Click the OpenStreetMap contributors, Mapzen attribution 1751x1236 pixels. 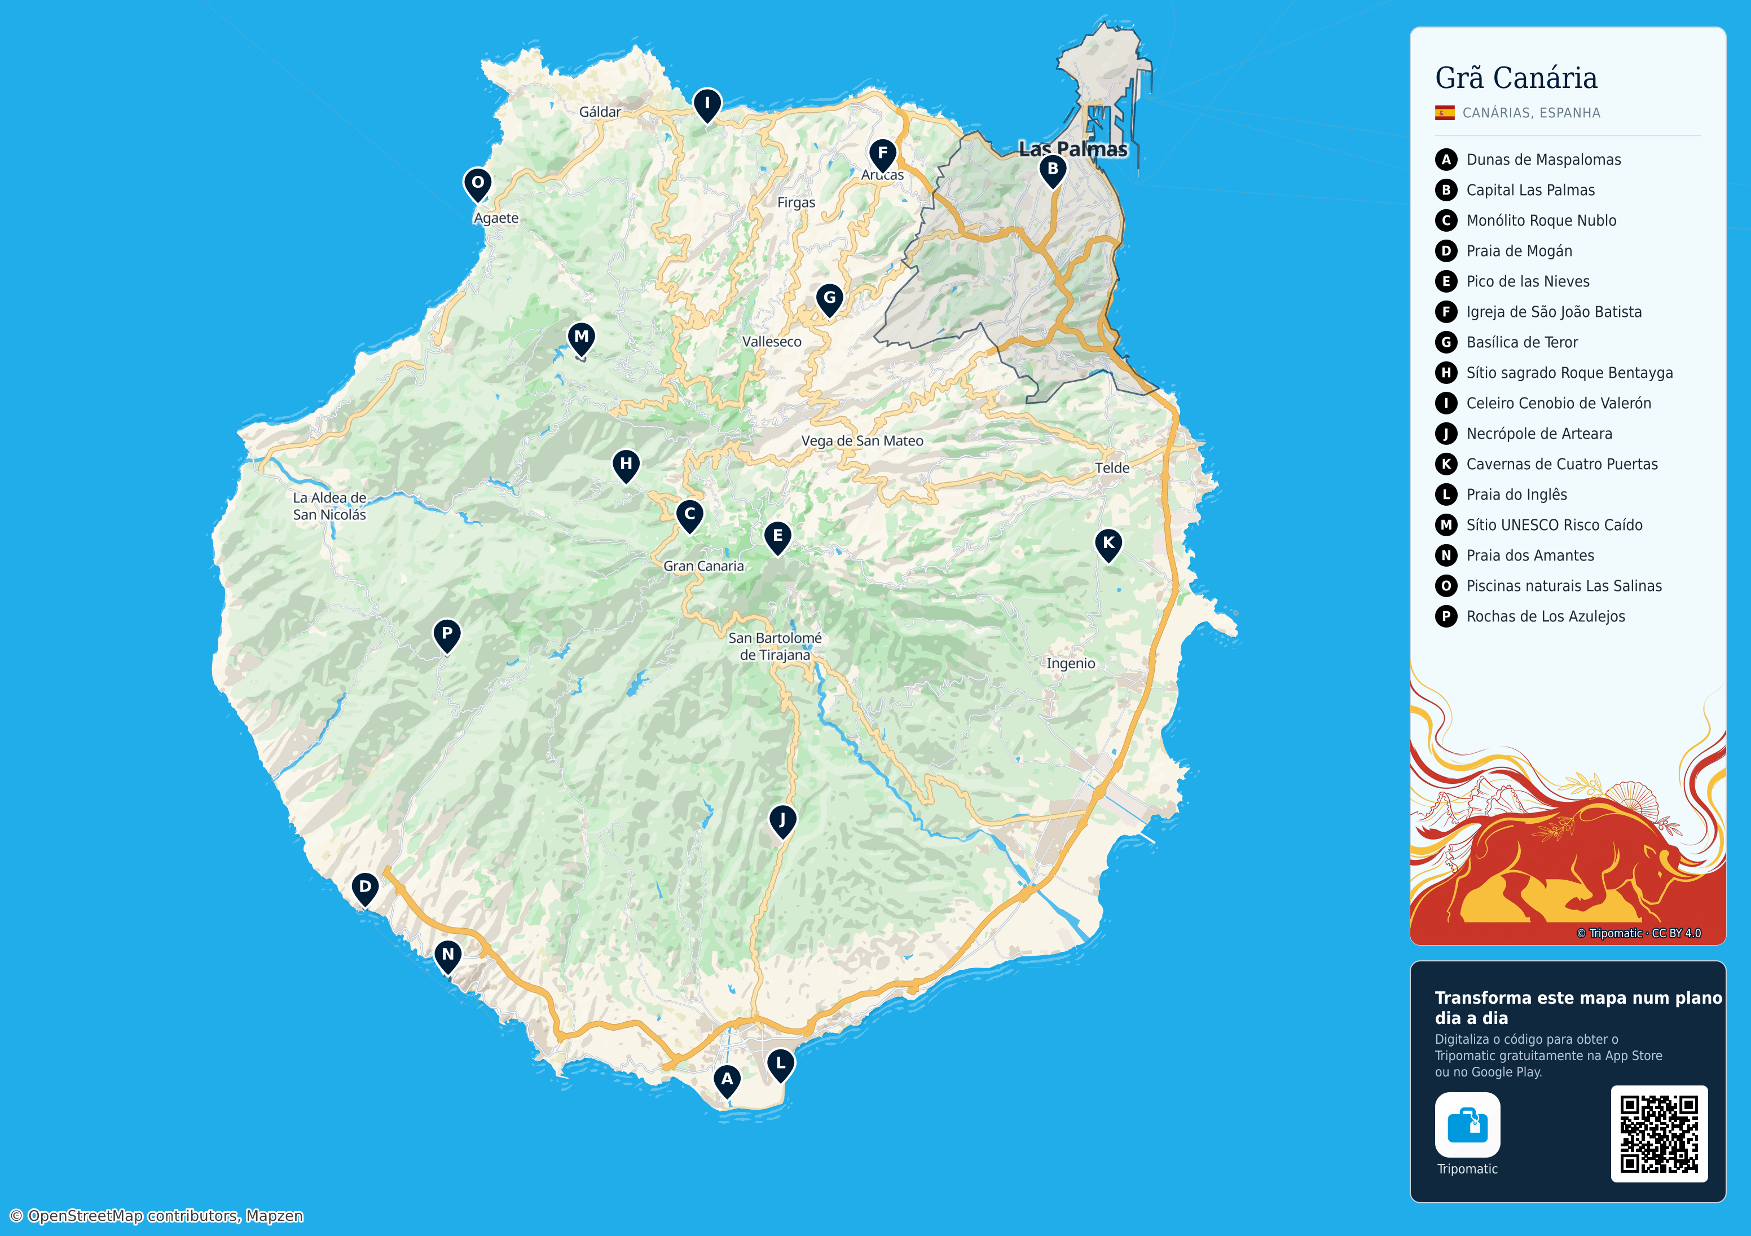point(156,1215)
